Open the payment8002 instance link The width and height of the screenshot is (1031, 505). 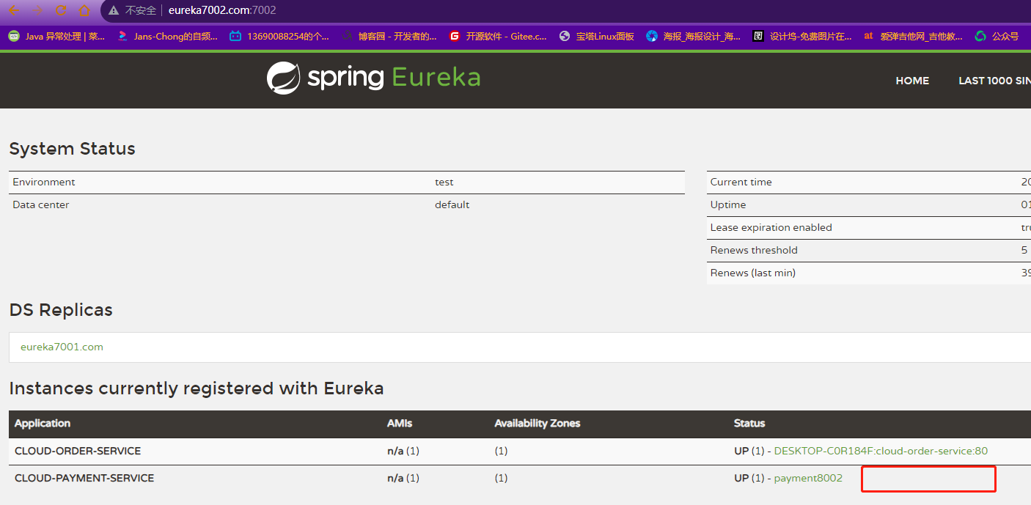(x=808, y=478)
